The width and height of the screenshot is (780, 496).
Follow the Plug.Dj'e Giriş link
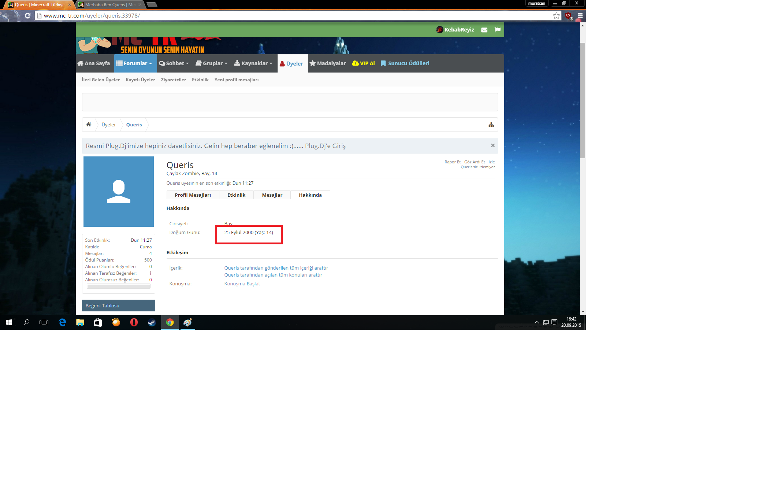click(x=325, y=146)
